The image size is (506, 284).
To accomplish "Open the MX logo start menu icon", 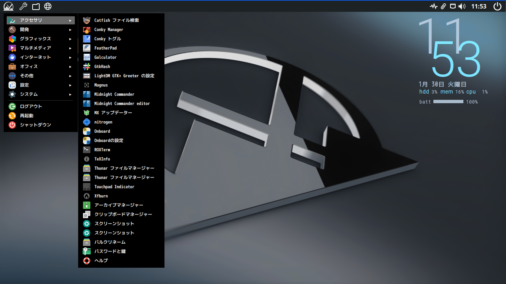I will [9, 6].
